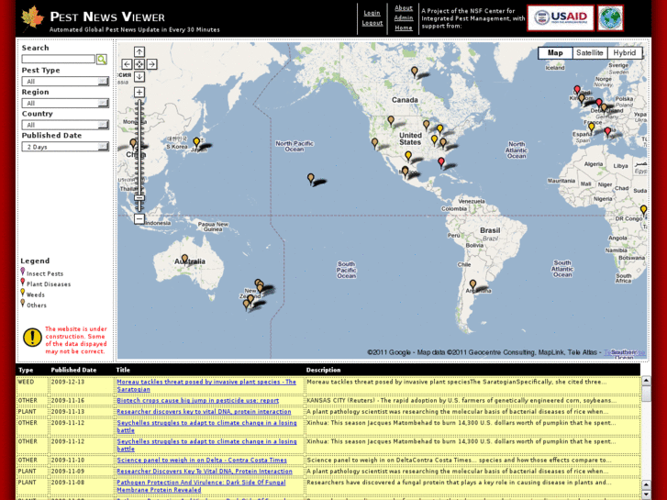
Task: Click the red marker near Florida
Action: click(x=441, y=162)
